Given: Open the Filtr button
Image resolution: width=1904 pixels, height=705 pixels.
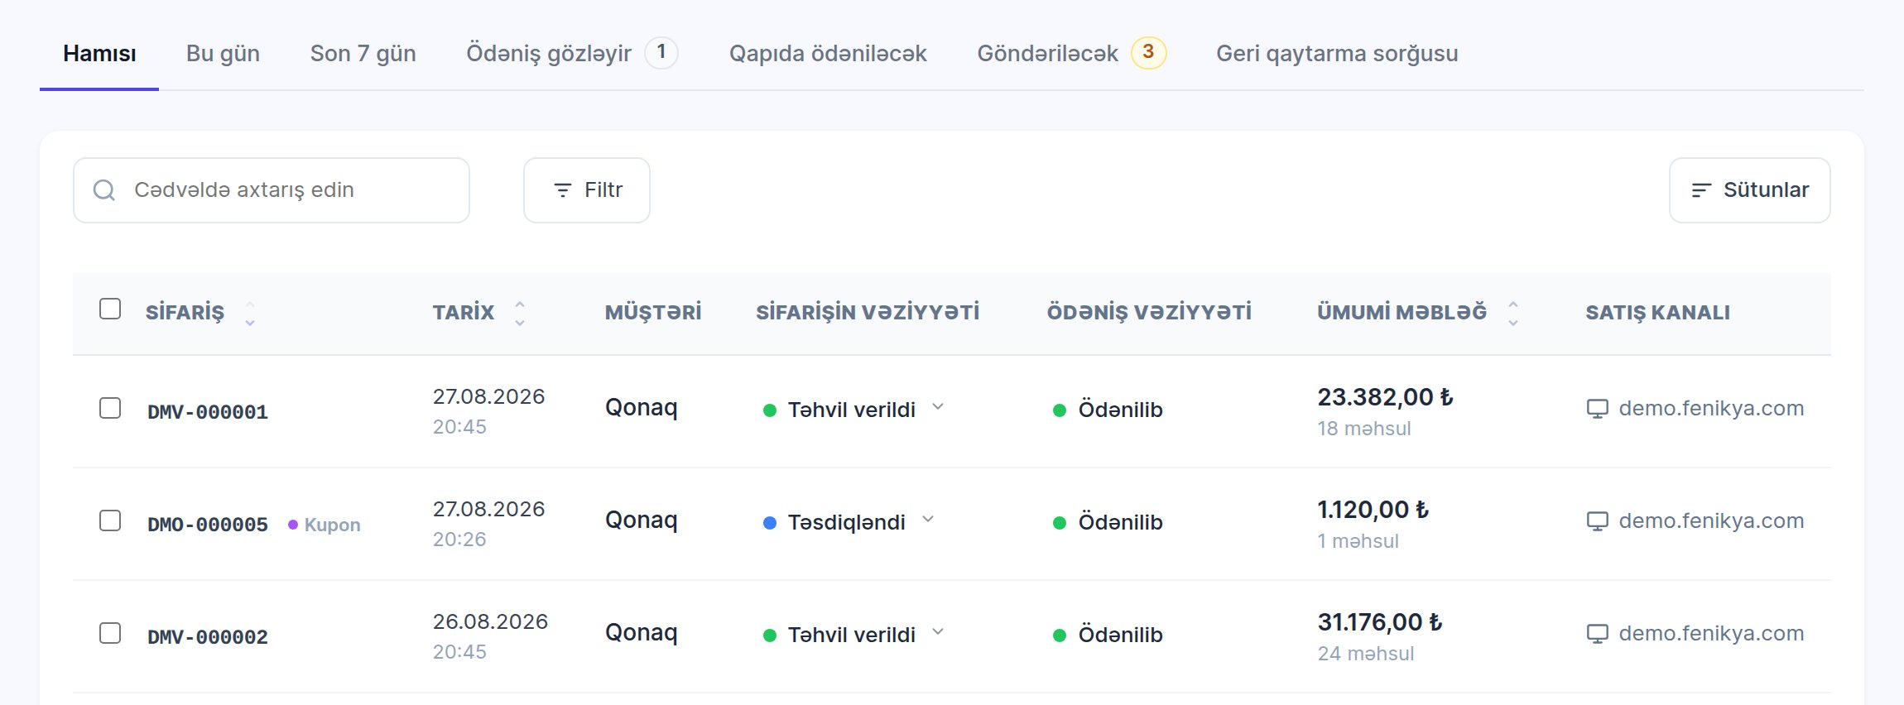Looking at the screenshot, I should point(587,190).
